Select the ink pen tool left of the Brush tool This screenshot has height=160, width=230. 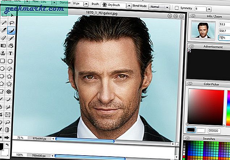[x=4, y=30]
